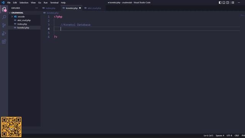Open the File menu
The image size is (245, 138).
pyautogui.click(x=9, y=3)
